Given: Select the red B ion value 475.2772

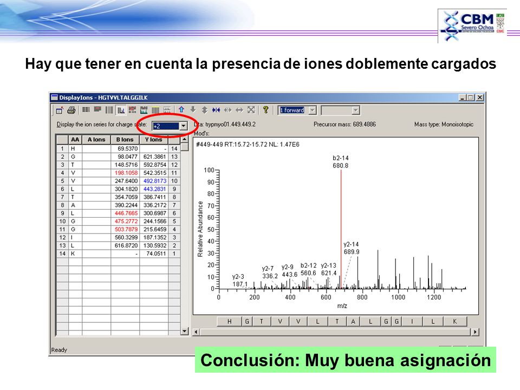Looking at the screenshot, I should (125, 221).
